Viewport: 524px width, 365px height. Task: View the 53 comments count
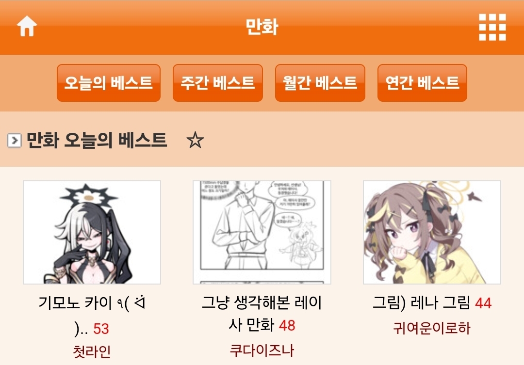click(101, 329)
